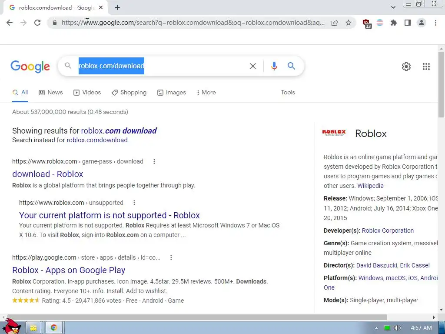Click the browser address bar URL
Viewport: 445px width, 334px height.
pos(193,23)
